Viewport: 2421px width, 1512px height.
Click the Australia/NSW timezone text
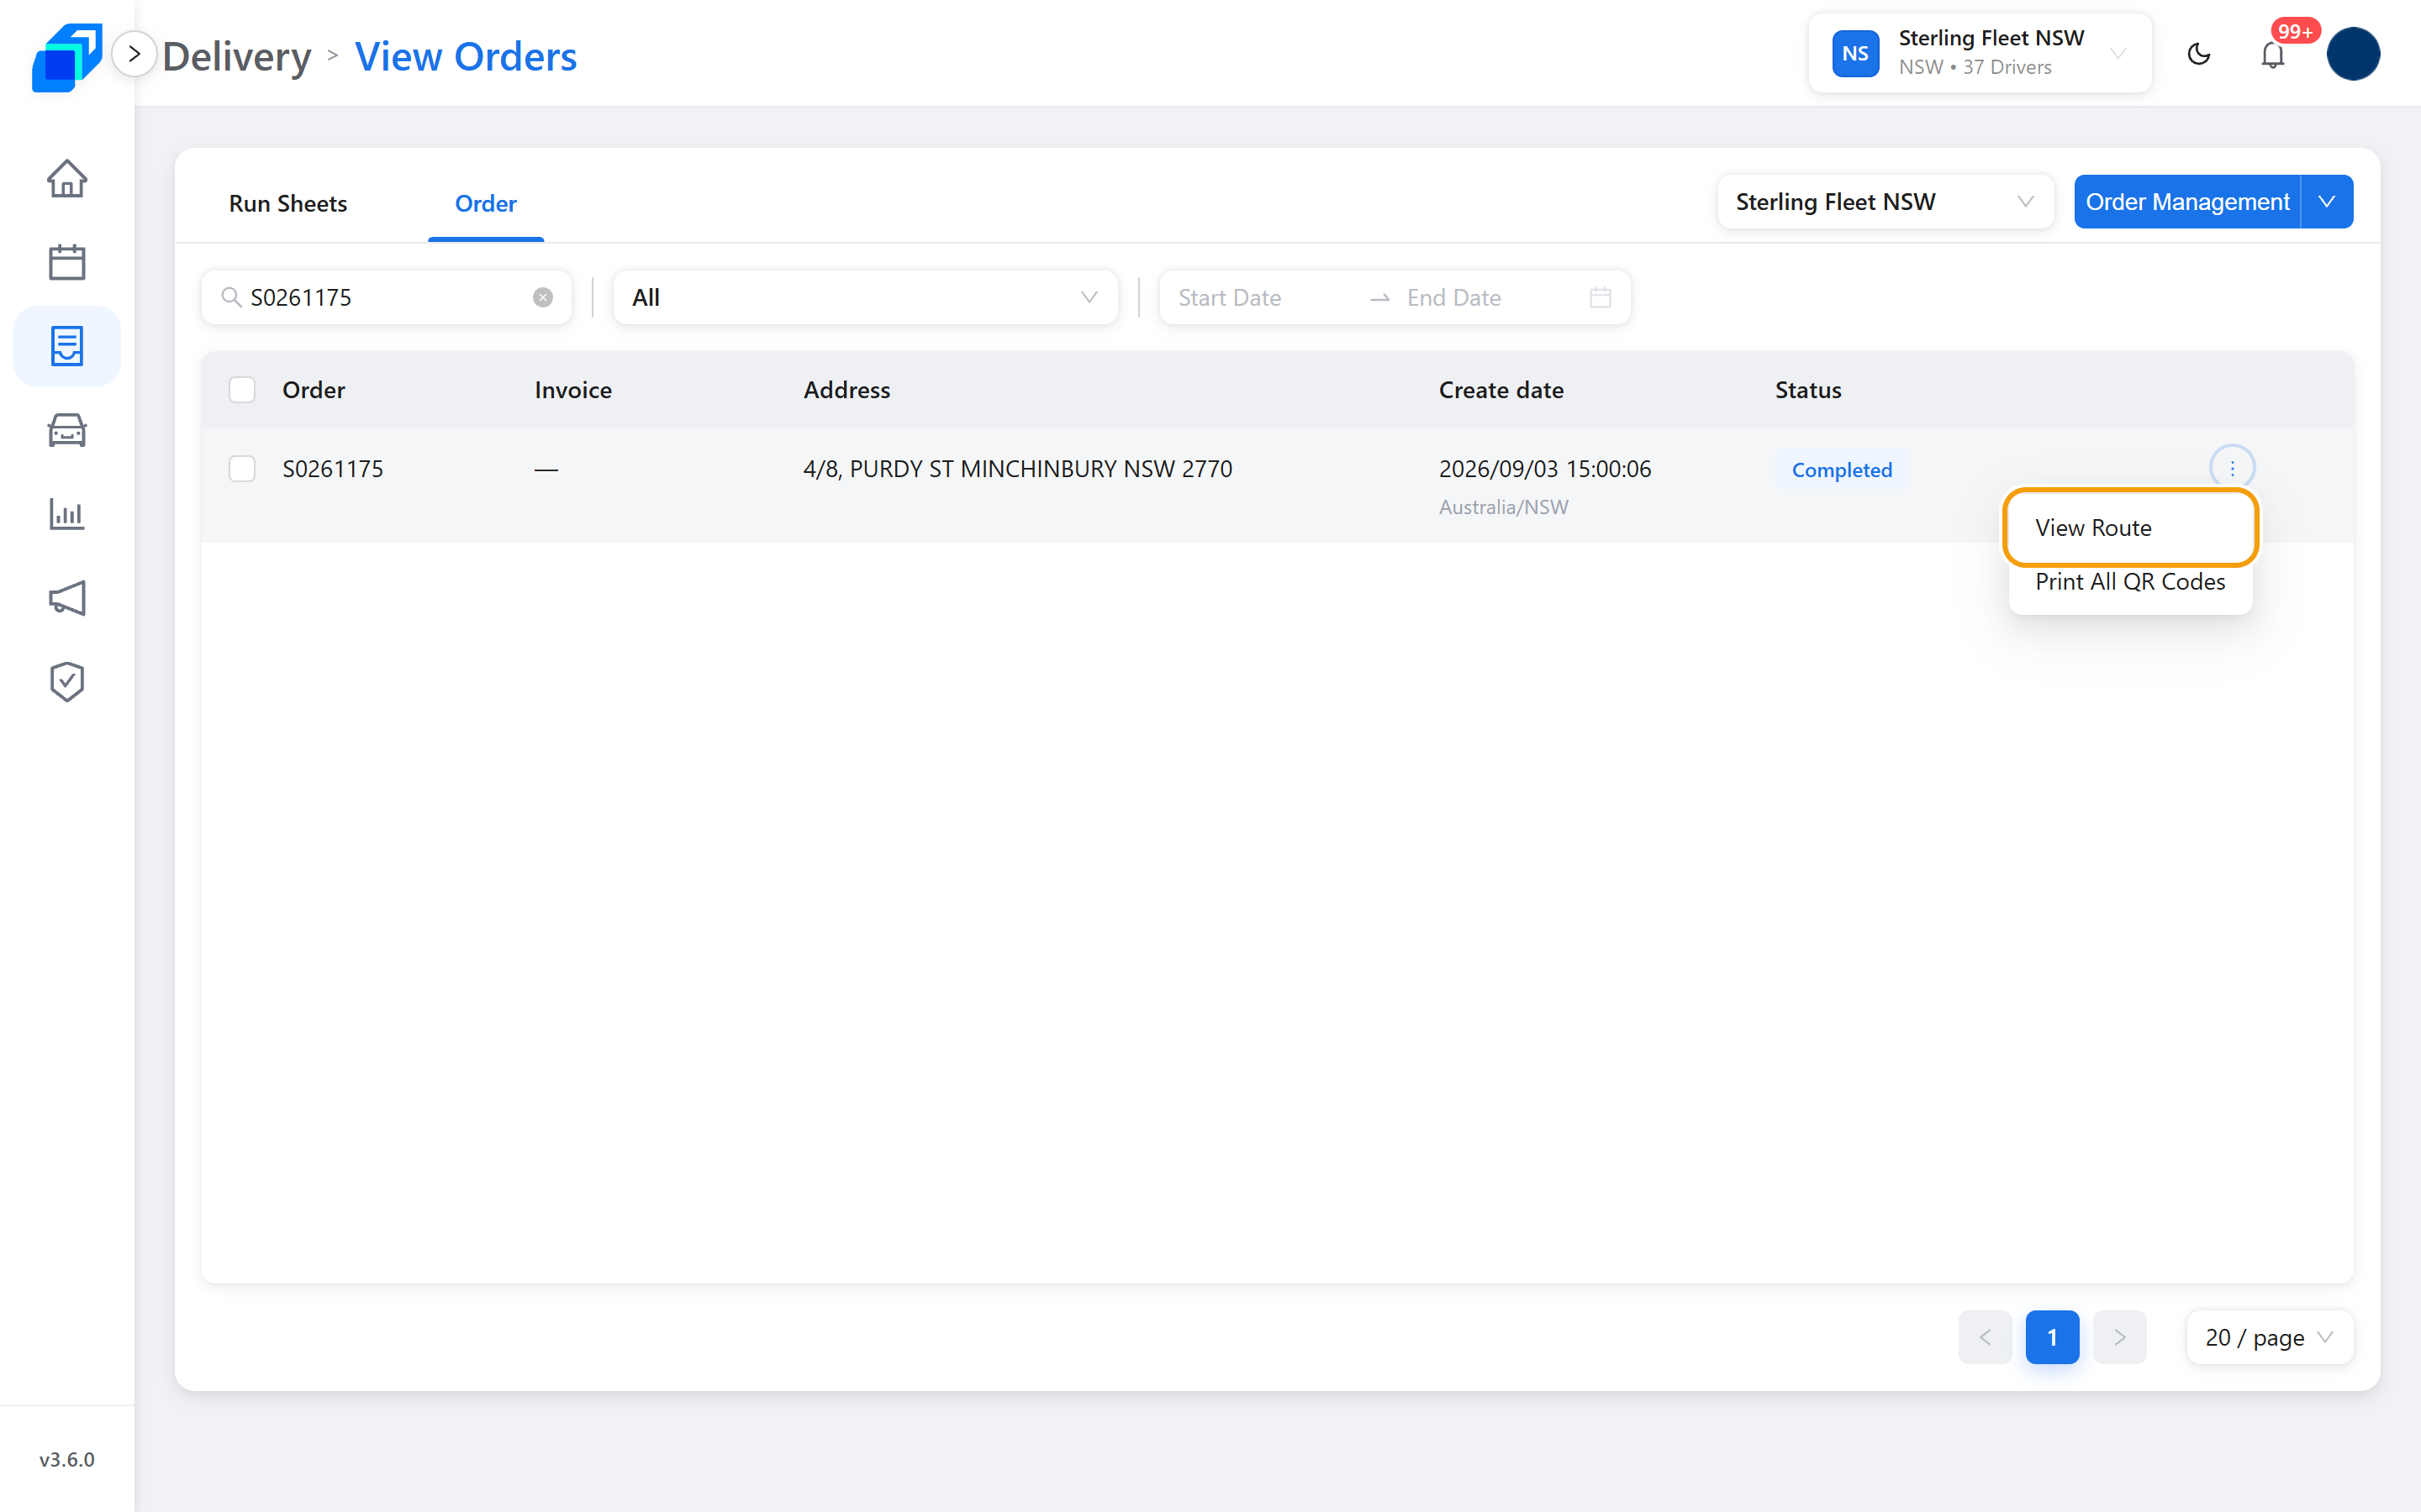coord(1504,507)
